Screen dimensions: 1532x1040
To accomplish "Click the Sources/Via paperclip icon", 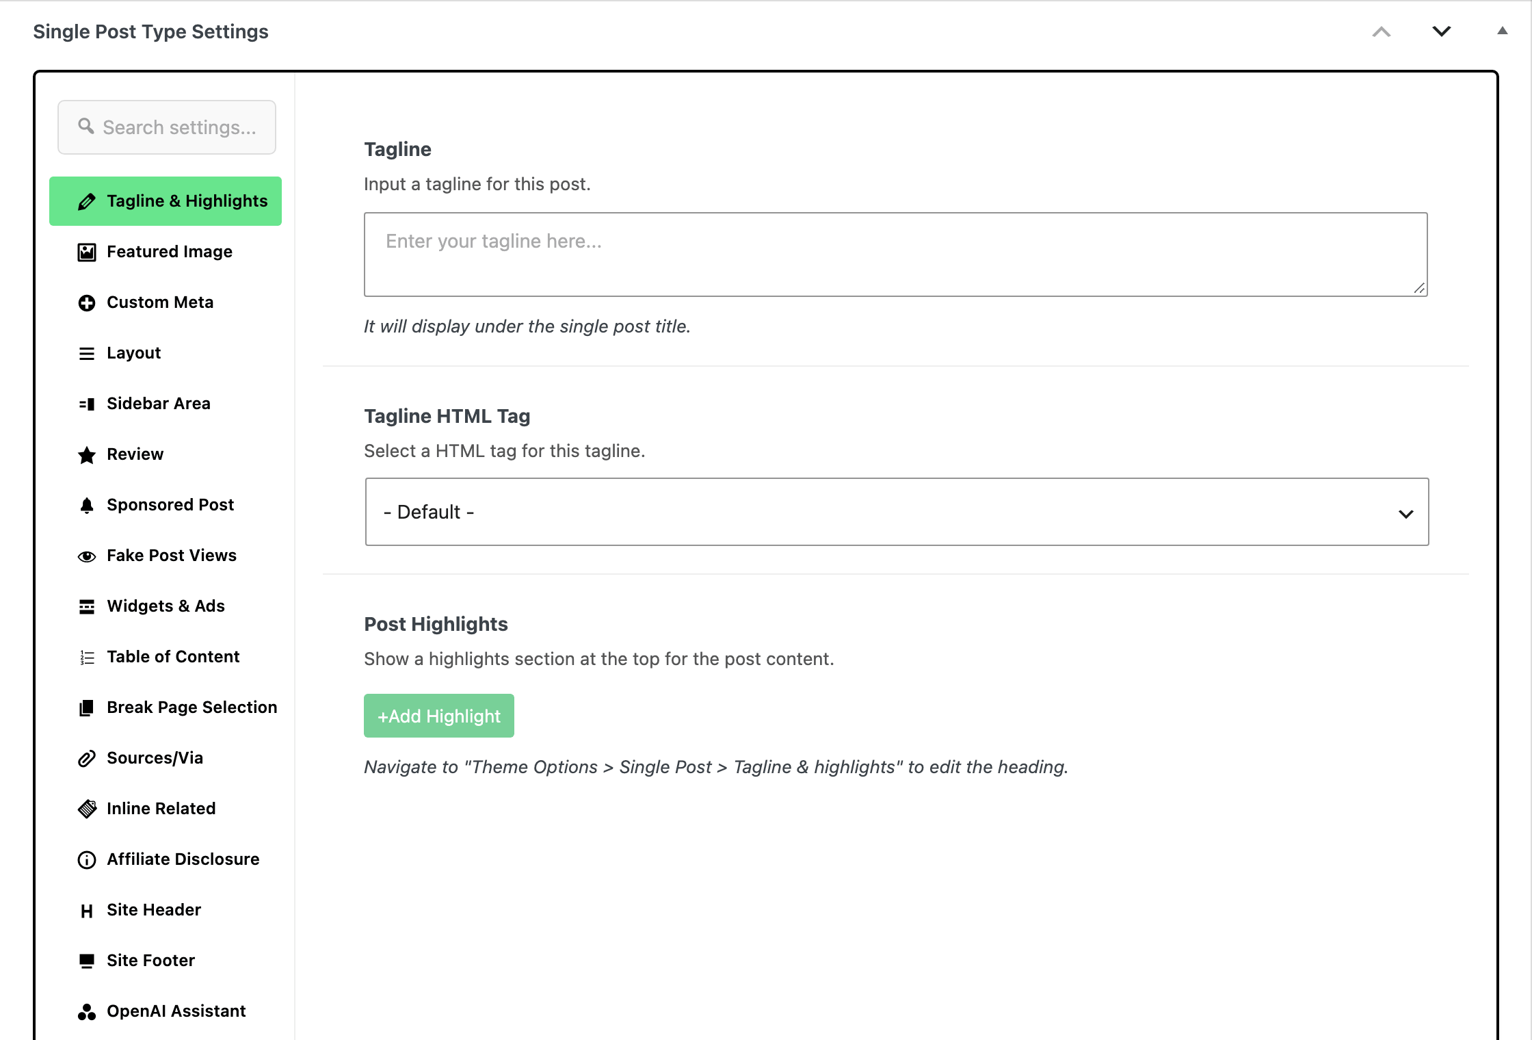I will coord(87,759).
